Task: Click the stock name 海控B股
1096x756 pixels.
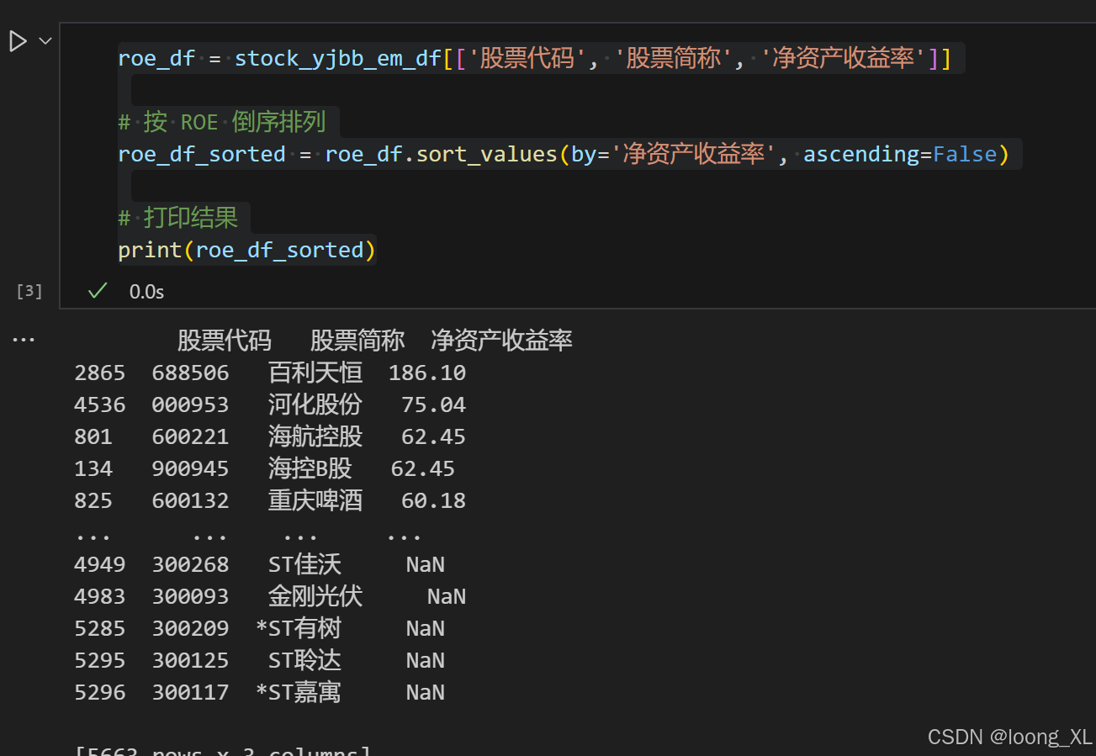Action: pyautogui.click(x=310, y=468)
